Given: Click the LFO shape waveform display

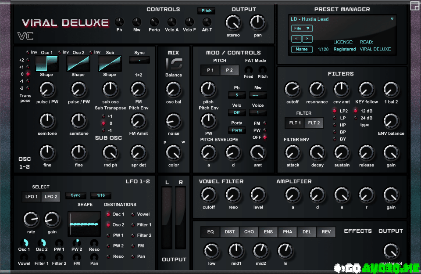Looking at the screenshot, I should (x=84, y=224).
